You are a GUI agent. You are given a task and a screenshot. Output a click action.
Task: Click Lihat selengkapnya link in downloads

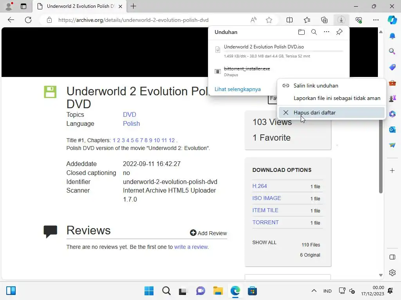[238, 89]
